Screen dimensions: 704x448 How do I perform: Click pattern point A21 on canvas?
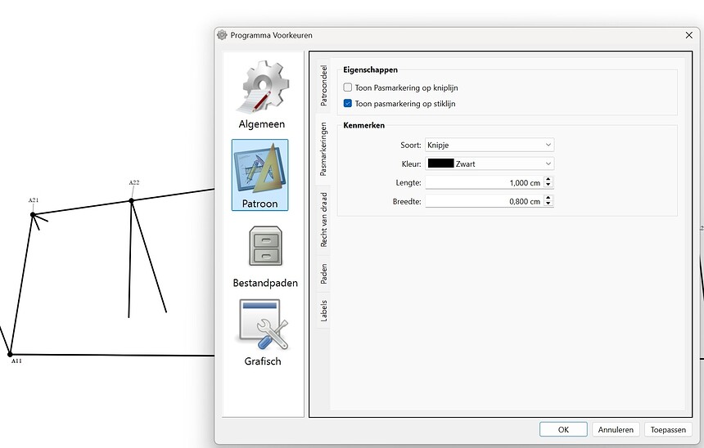tap(33, 215)
